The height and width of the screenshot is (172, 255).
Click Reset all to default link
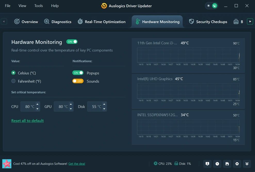(28, 121)
